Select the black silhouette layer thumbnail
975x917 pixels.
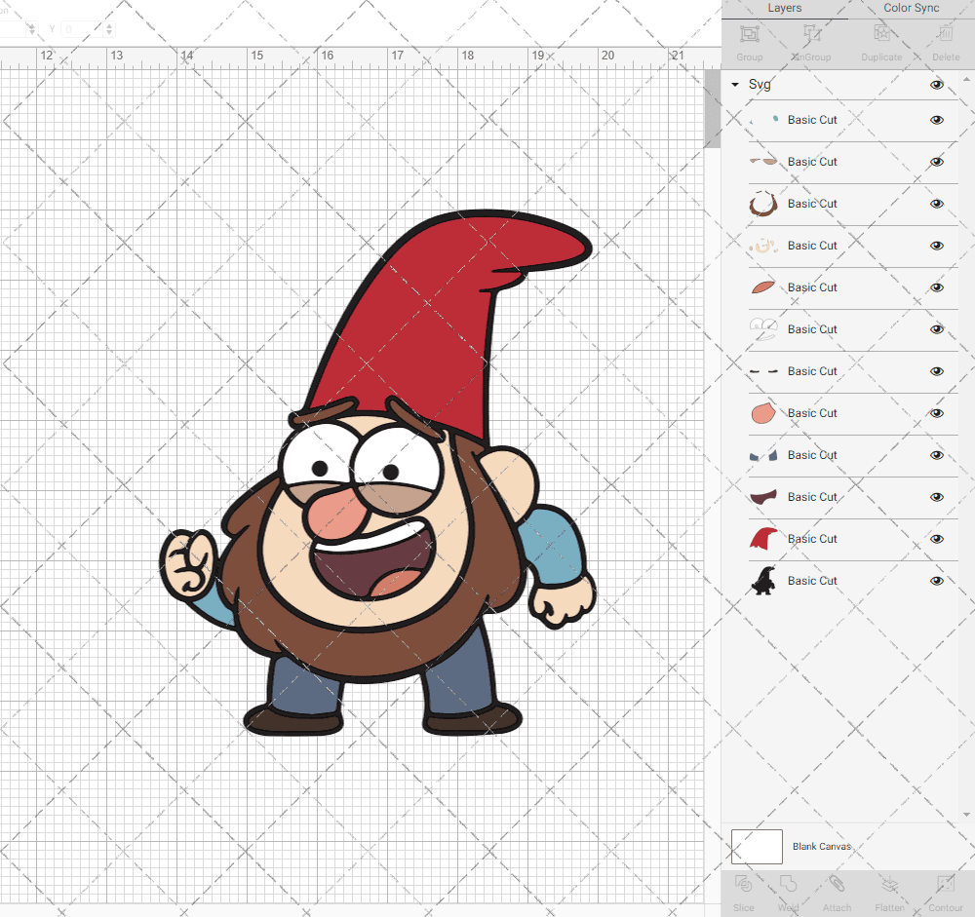pos(763,581)
